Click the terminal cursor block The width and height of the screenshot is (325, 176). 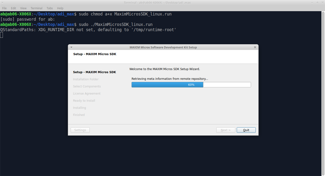coord(2,35)
